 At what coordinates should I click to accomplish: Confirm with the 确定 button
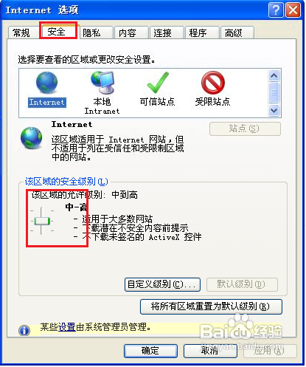click(150, 351)
